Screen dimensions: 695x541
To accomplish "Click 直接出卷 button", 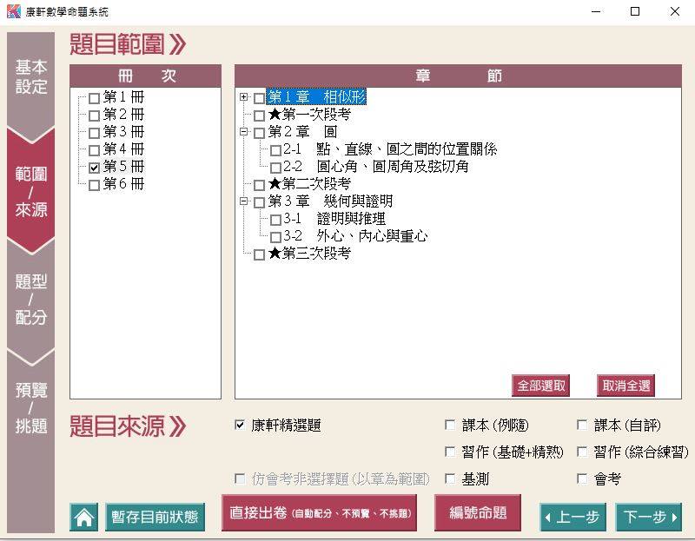I will point(319,513).
